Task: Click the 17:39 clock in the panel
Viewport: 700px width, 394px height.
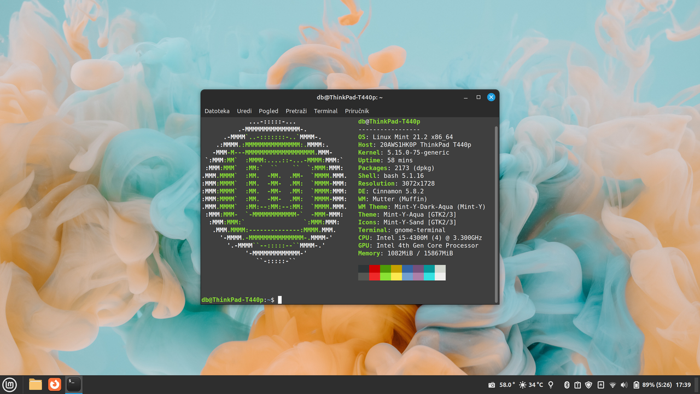Action: [x=684, y=385]
